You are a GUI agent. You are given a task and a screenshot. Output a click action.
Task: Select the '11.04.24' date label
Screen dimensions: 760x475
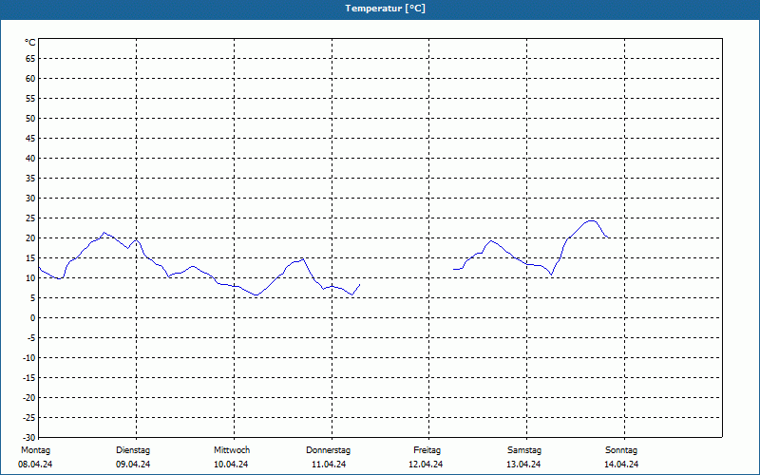tap(329, 465)
